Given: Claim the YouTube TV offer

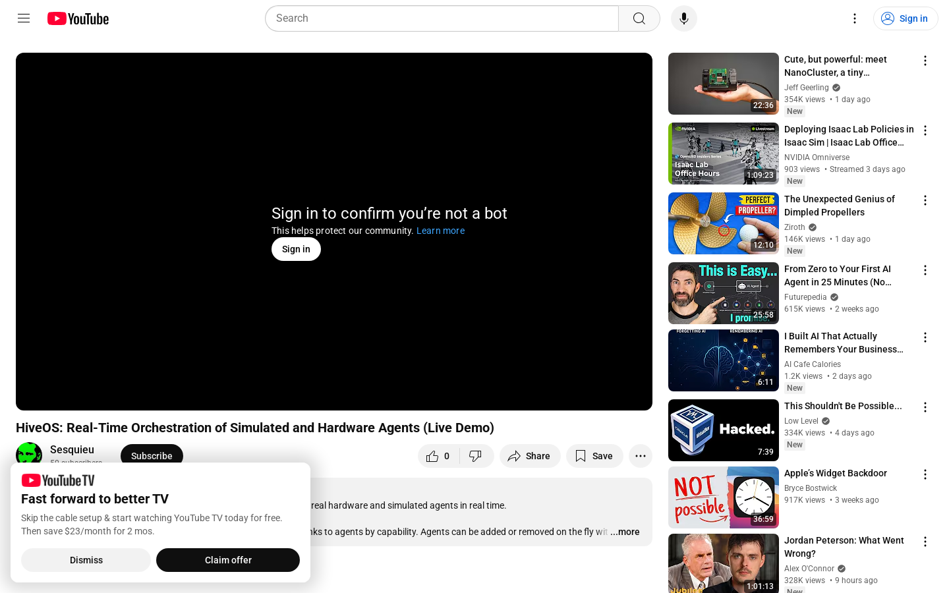Looking at the screenshot, I should (x=228, y=560).
